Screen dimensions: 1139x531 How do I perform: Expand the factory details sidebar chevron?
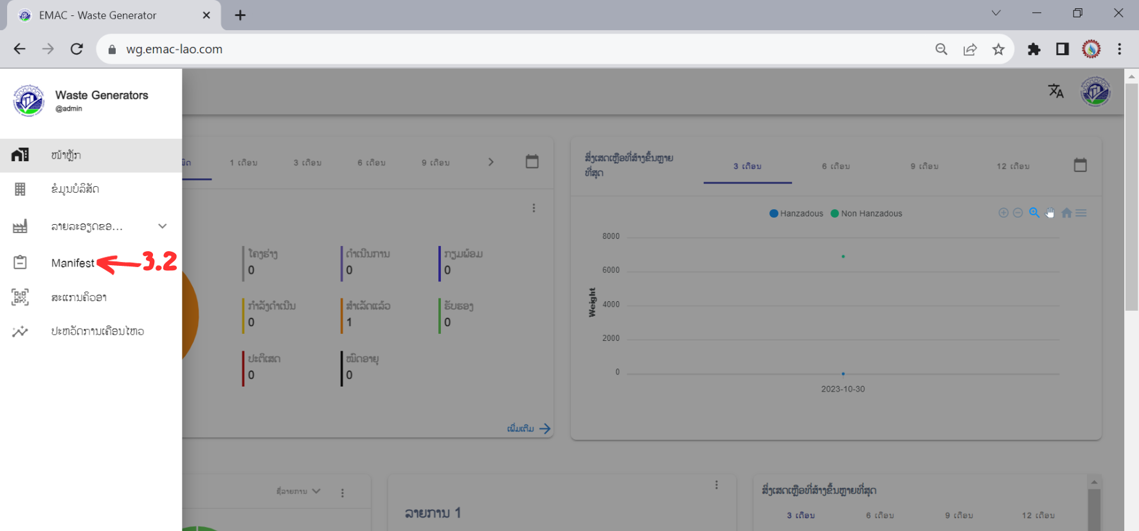point(163,226)
